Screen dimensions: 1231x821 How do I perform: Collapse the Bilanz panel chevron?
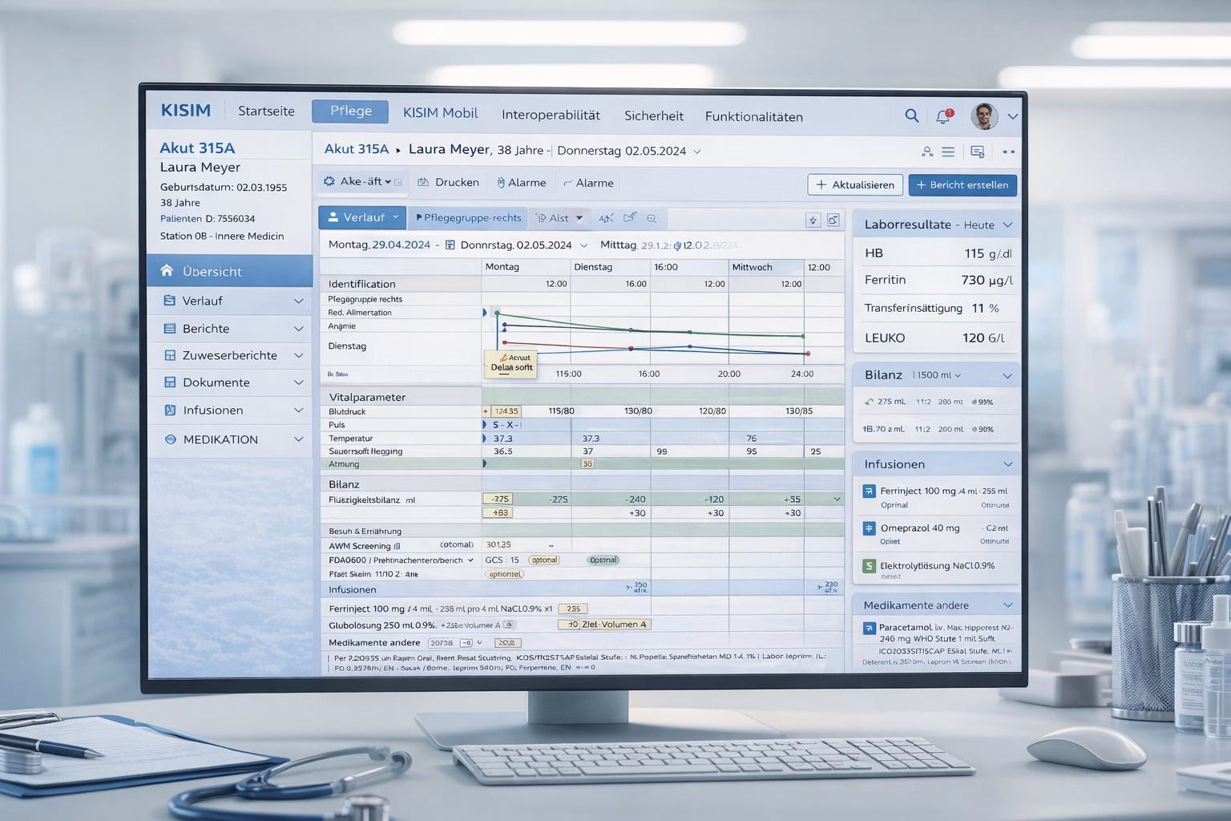pyautogui.click(x=1008, y=375)
